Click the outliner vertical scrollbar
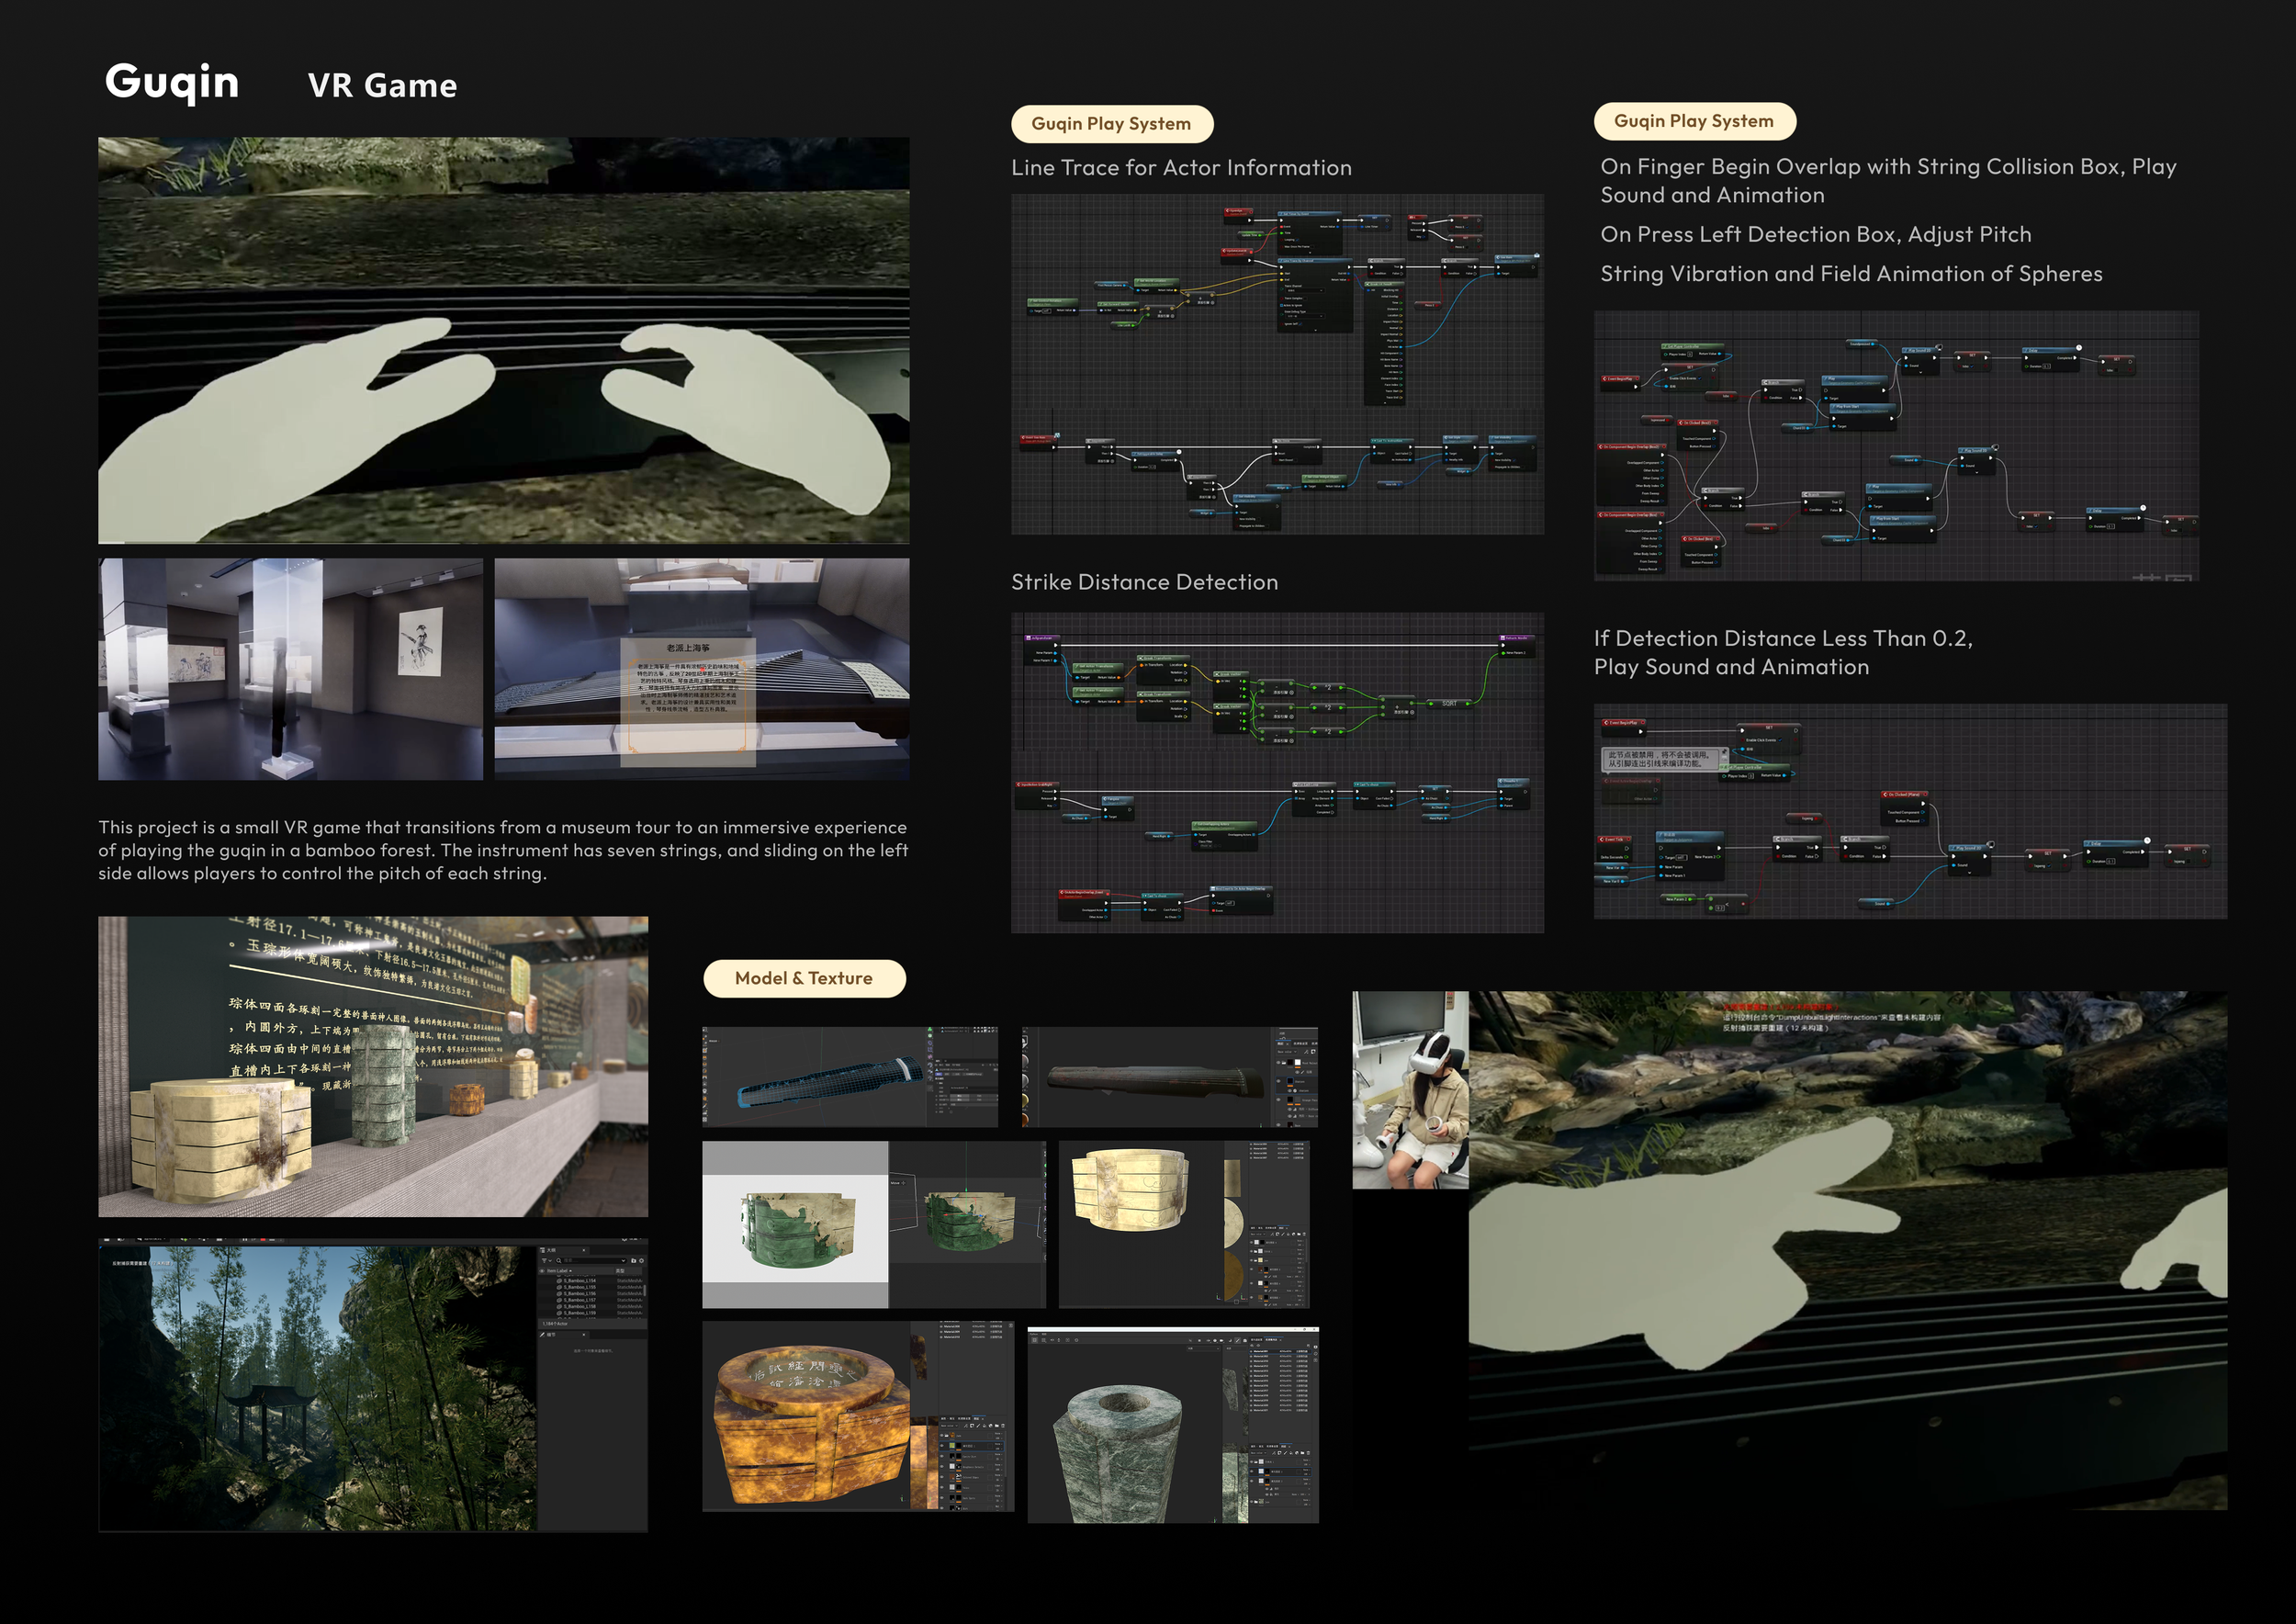 645,1291
